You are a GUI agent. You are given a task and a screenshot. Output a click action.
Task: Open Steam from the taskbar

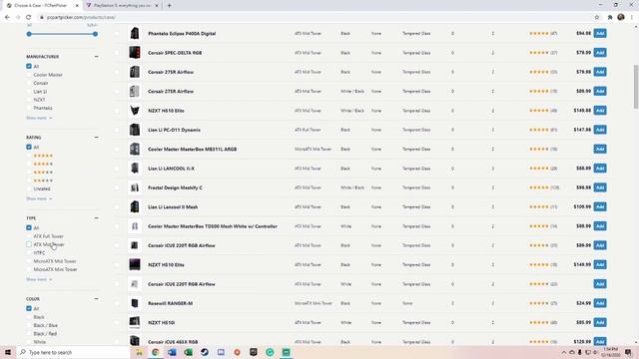pos(204,352)
